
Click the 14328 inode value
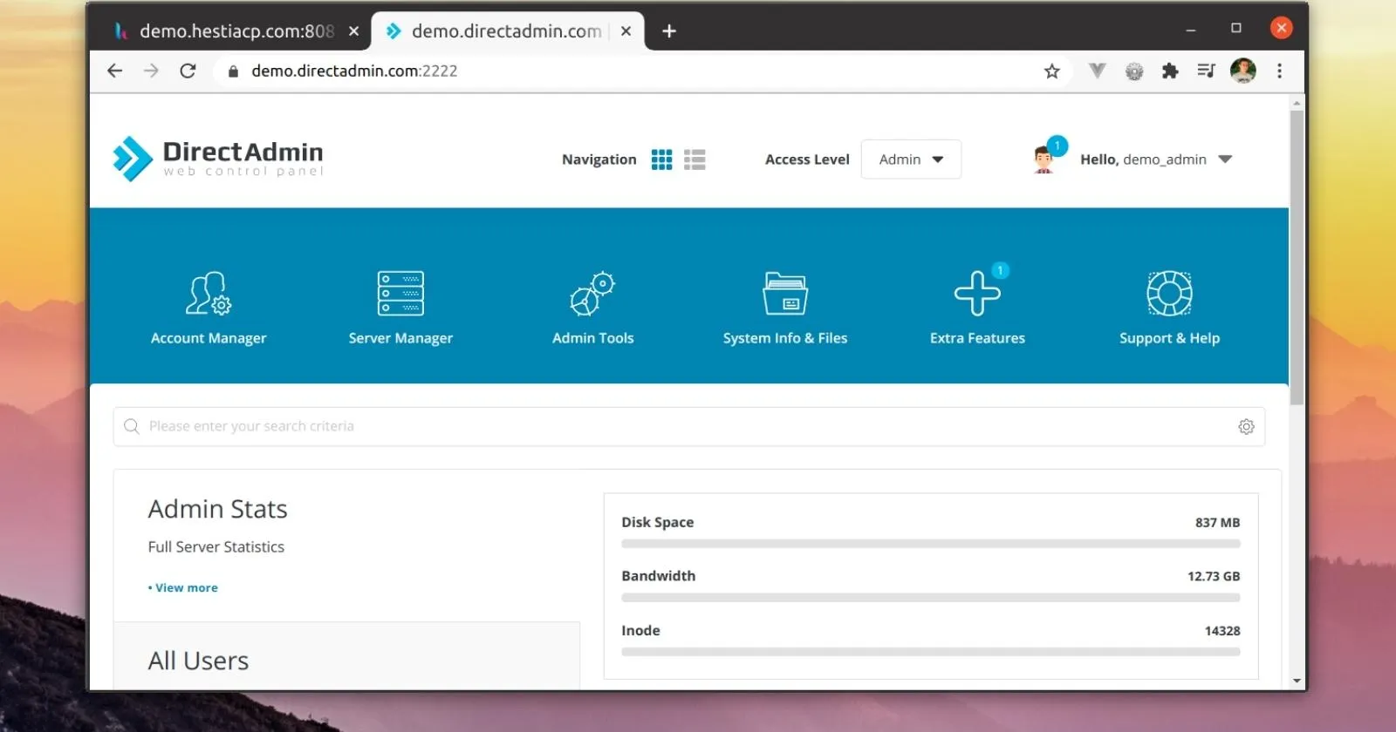tap(1222, 631)
